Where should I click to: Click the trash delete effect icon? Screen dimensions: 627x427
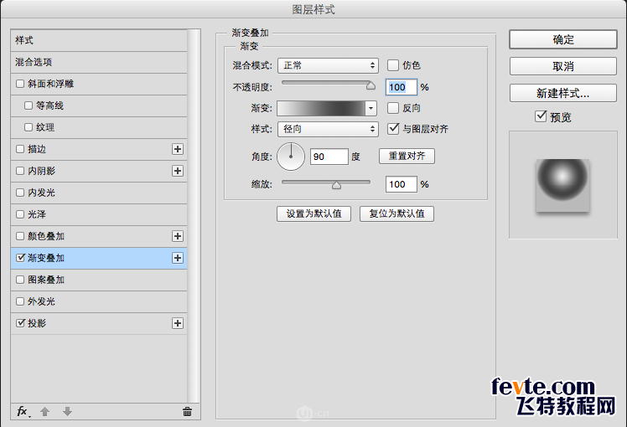tap(187, 411)
